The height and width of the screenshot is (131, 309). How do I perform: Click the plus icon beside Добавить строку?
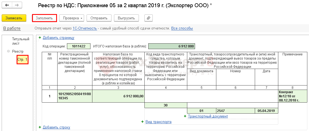coord(40,127)
